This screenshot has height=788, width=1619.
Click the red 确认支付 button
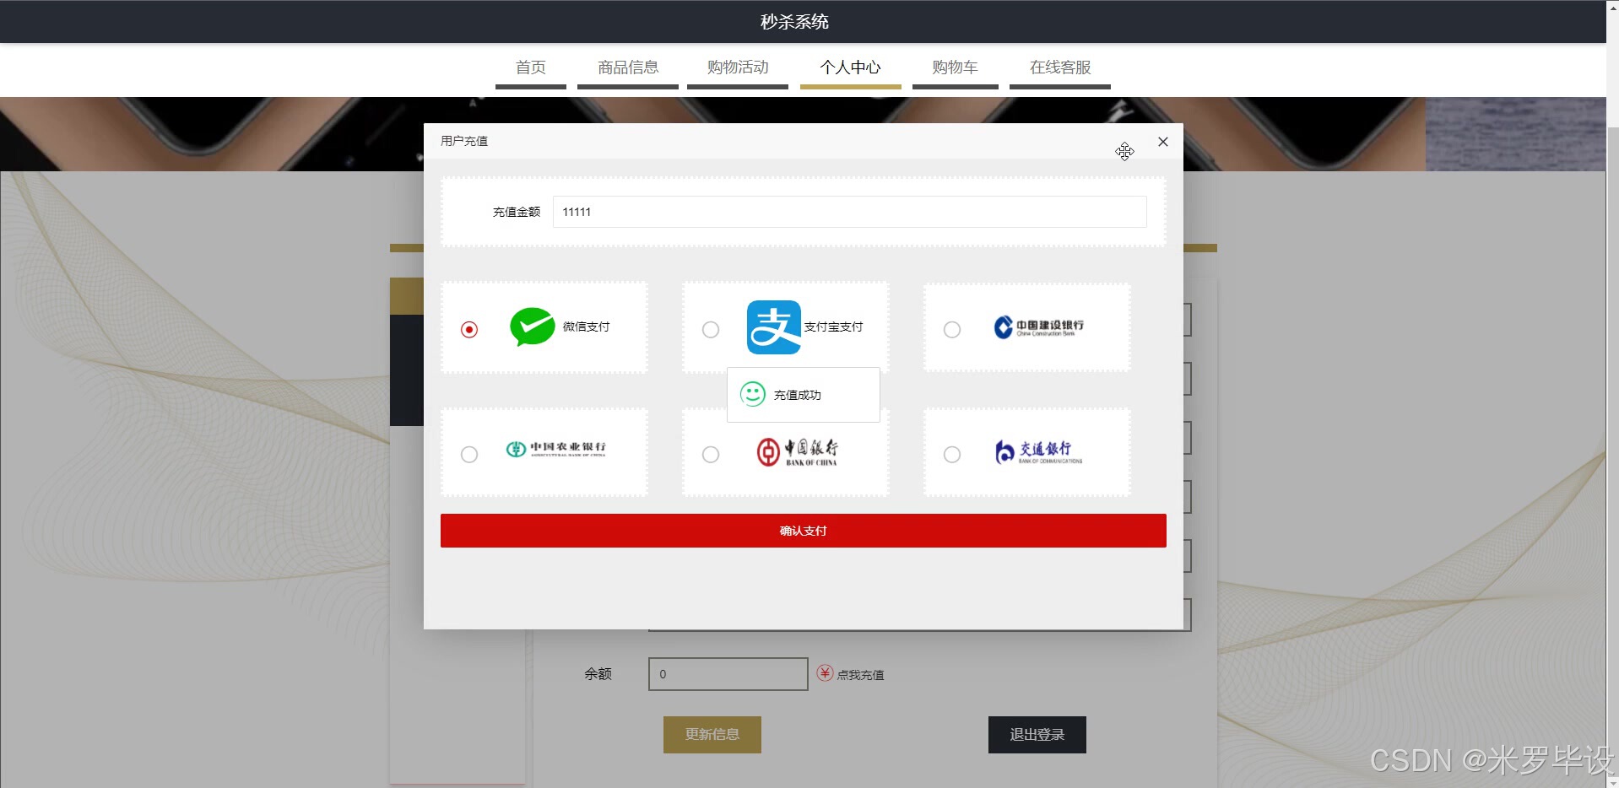pyautogui.click(x=804, y=531)
